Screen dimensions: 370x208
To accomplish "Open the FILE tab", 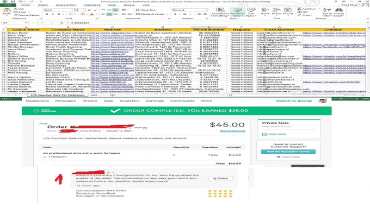I will pyautogui.click(x=8, y=5).
